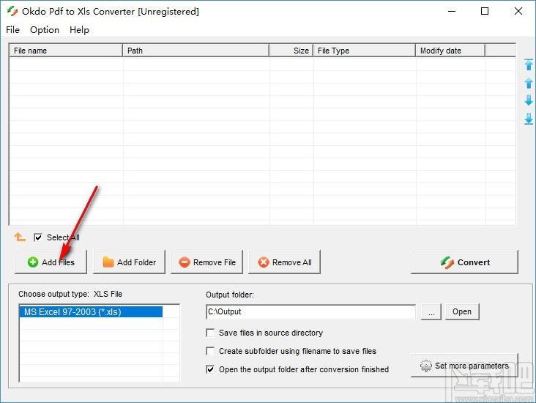Click the Okdo app icon in the title bar
Image resolution: width=536 pixels, height=403 pixels.
click(12, 11)
